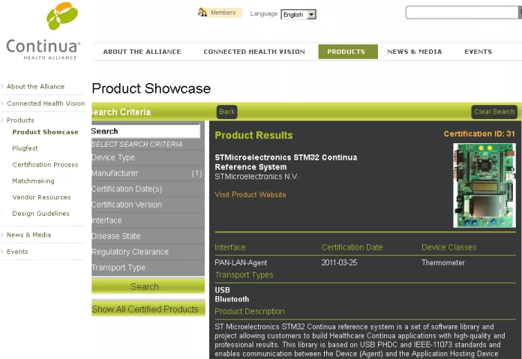Screen dimensions: 522x359
Task: Expand the Certification Version criteria
Action: [148, 205]
